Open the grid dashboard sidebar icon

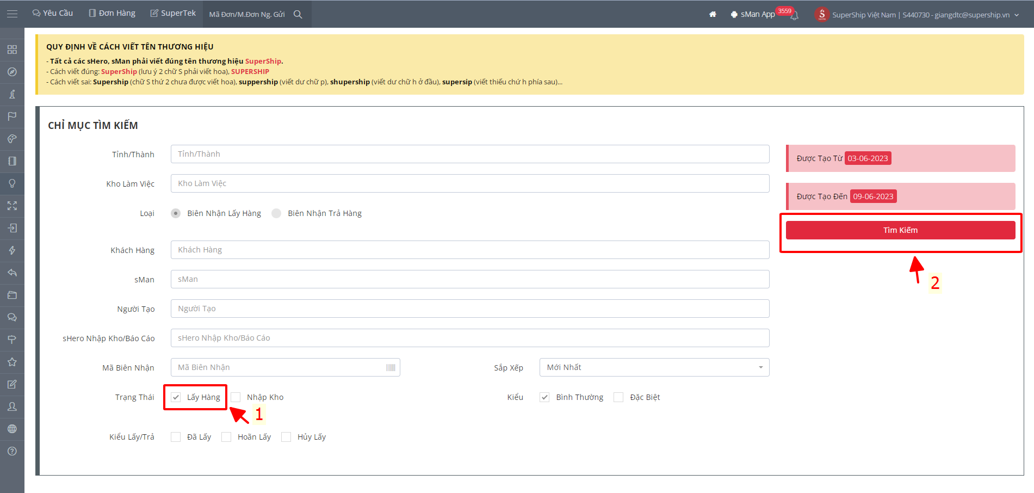pyautogui.click(x=12, y=50)
